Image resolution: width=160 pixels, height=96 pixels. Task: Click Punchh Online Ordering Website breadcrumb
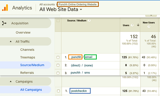pyautogui.click(x=78, y=4)
